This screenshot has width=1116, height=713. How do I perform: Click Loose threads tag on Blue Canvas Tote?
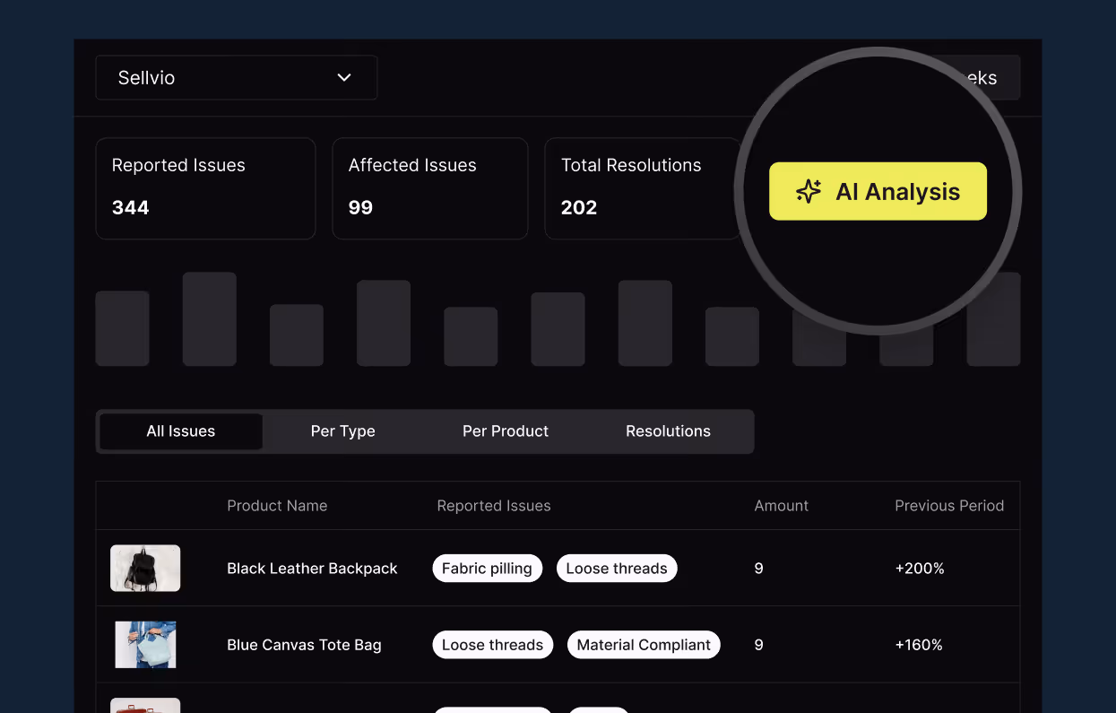point(492,645)
